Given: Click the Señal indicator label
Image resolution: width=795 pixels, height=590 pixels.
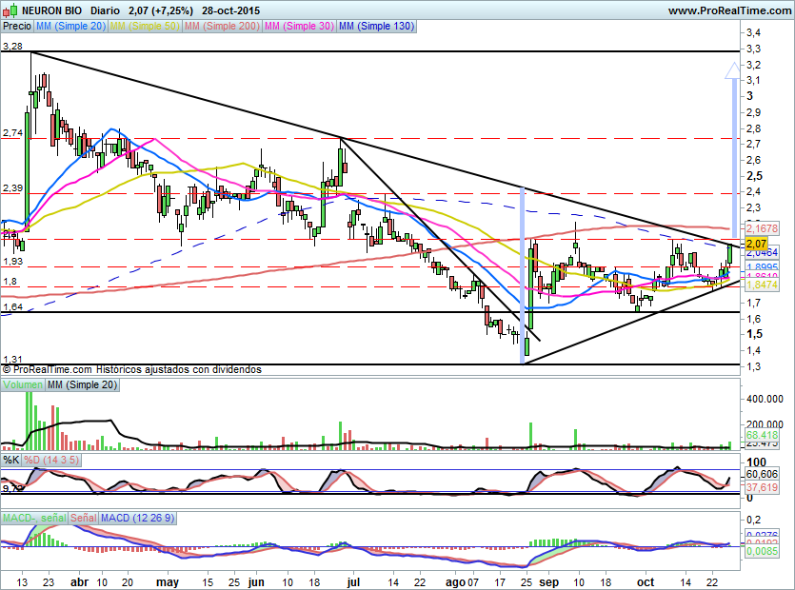Looking at the screenshot, I should coord(84,518).
